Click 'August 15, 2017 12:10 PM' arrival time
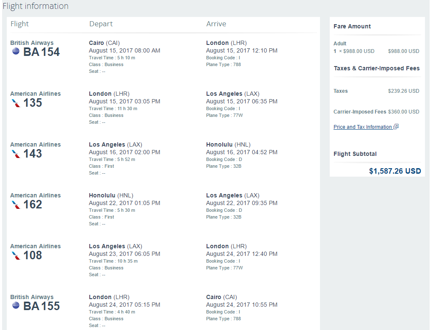The height and width of the screenshot is (330, 433). tap(242, 50)
